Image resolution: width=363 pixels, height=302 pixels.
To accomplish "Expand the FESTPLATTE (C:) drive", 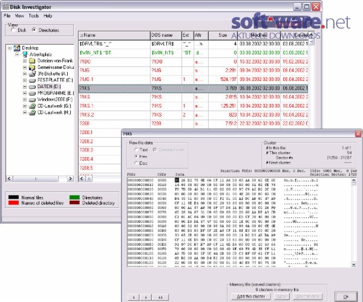I will pyautogui.click(x=25, y=80).
